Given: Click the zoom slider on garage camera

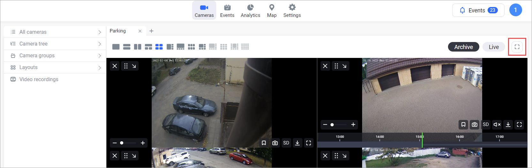Looking at the screenshot, I should point(339,125).
